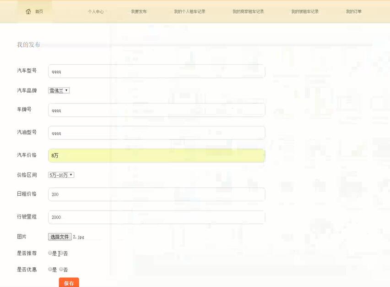The image size is (390, 287).
Task: Click the orange 保存 save button
Action: (69, 283)
